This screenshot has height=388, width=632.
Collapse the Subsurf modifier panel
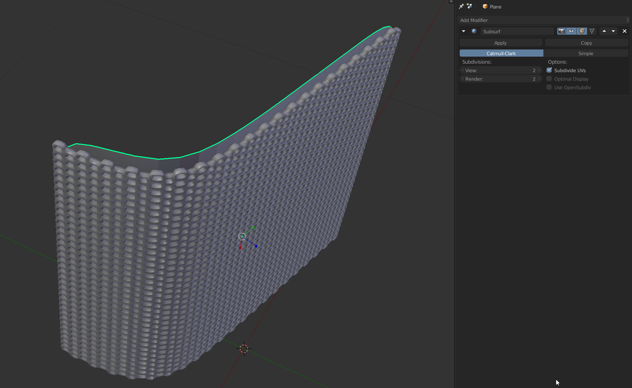coord(463,31)
